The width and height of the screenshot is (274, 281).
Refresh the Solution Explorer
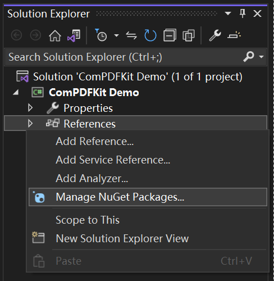[x=150, y=35]
